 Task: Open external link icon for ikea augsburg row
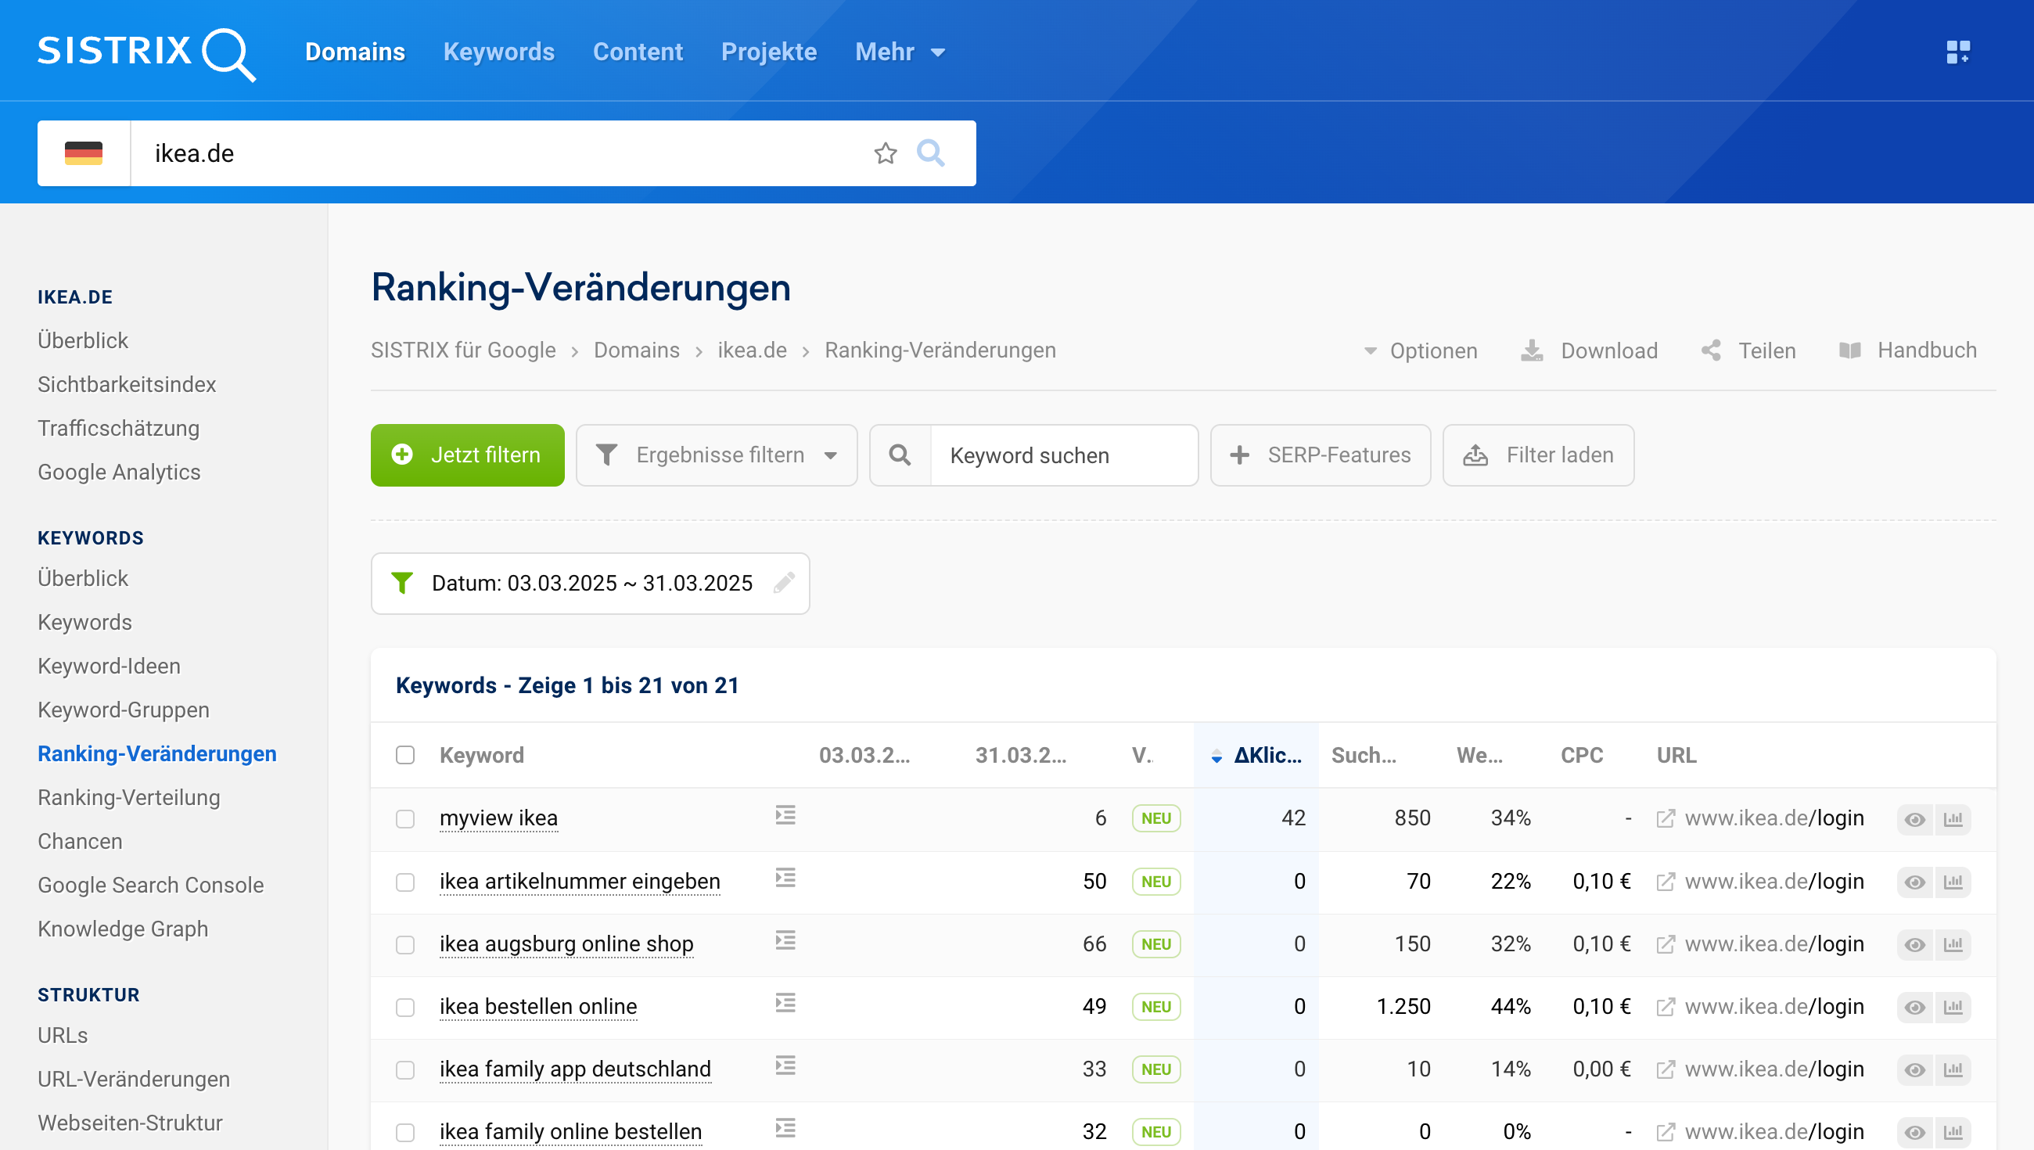point(1666,945)
